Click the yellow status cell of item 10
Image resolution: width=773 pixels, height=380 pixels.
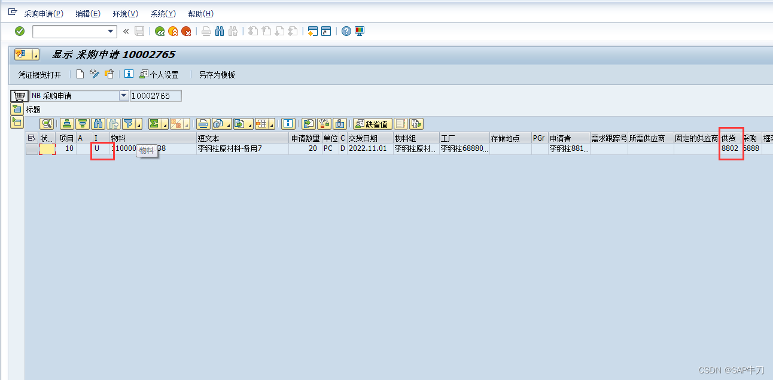(47, 149)
